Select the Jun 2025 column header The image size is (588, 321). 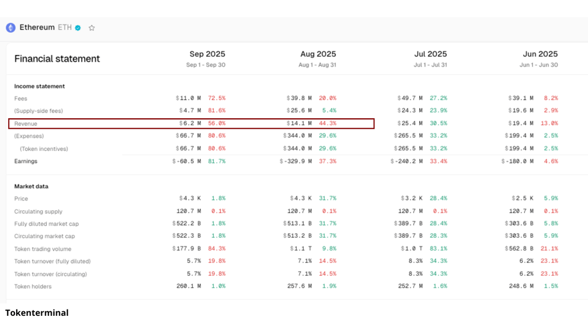540,54
